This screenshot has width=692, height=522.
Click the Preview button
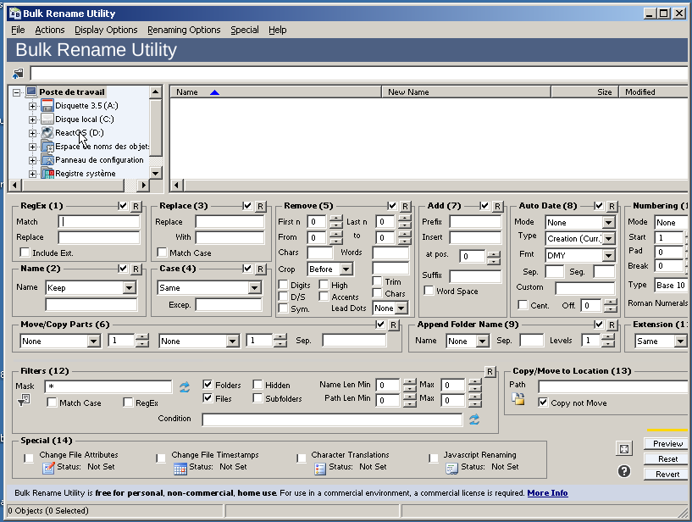tap(667, 443)
